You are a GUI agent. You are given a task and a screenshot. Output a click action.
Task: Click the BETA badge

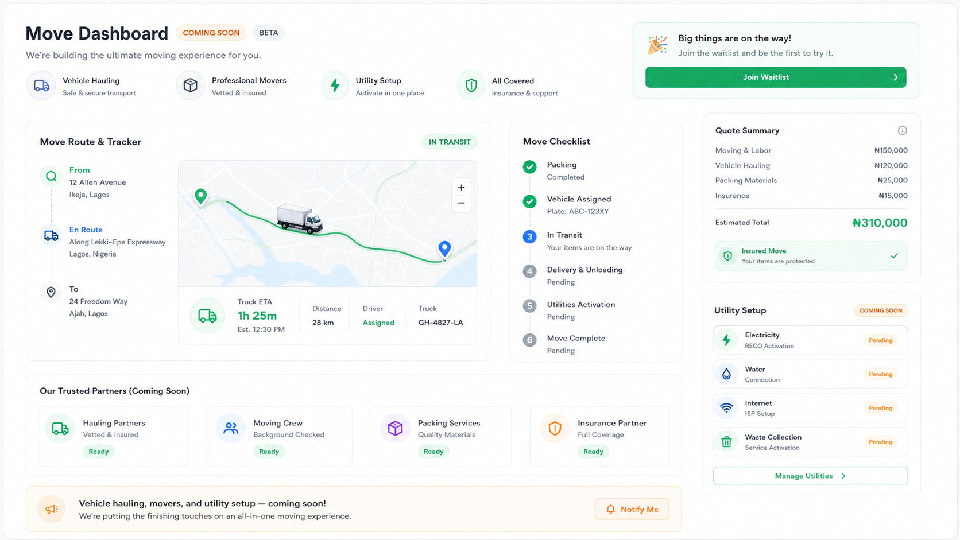point(269,33)
